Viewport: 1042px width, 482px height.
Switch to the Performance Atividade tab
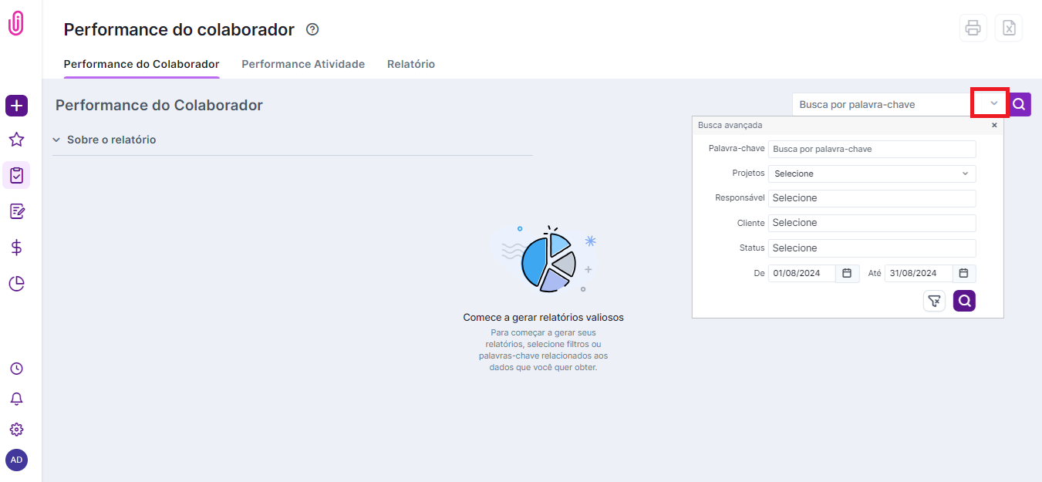click(x=303, y=64)
